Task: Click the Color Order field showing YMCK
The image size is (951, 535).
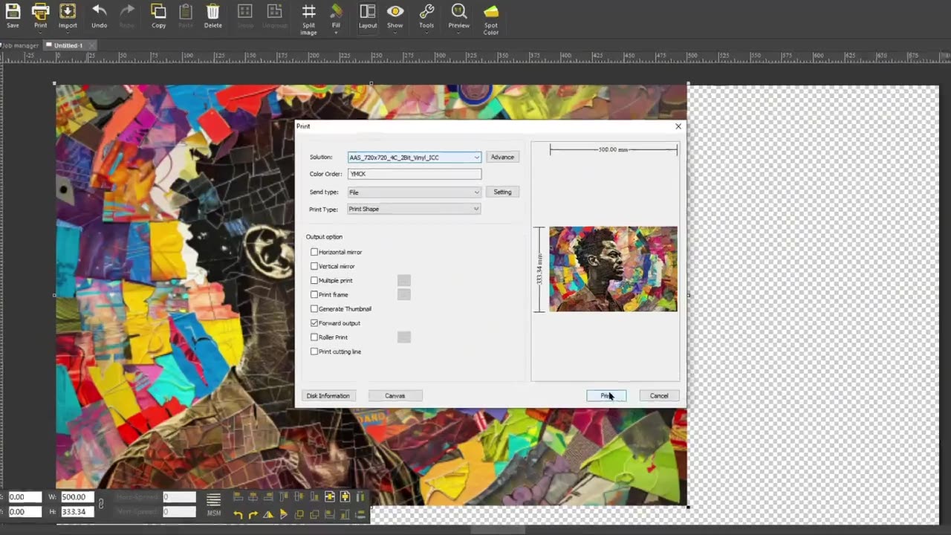Action: [415, 174]
